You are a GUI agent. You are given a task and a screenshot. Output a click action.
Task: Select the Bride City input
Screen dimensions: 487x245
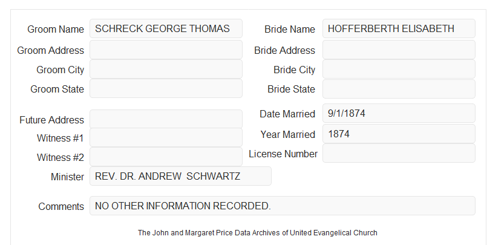pos(399,69)
